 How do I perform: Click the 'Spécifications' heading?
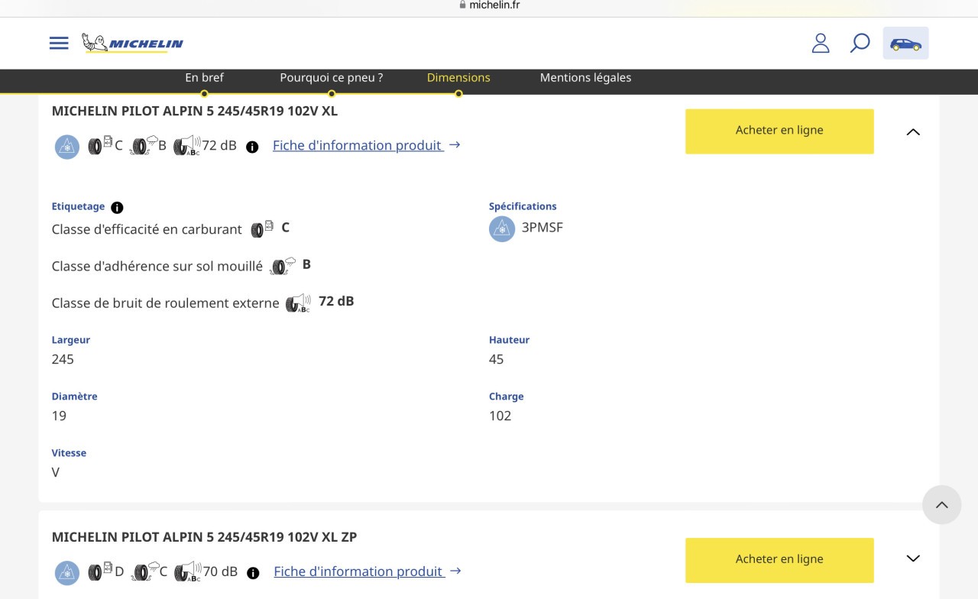pyautogui.click(x=523, y=206)
